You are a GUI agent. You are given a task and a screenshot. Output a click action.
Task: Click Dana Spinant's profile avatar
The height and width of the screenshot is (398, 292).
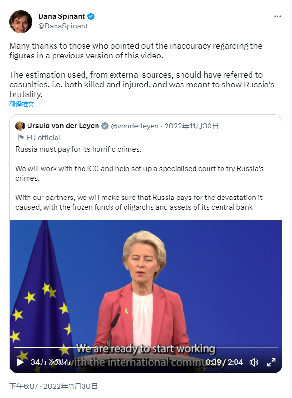(x=21, y=21)
